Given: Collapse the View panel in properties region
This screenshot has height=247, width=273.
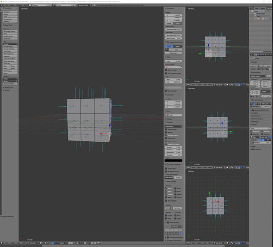Looking at the screenshot, I should 168,57.
